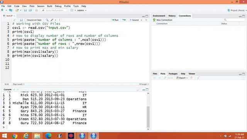The width and height of the screenshot is (247, 139).
Task: Open the Profile menu
Action: pyautogui.click(x=67, y=6)
